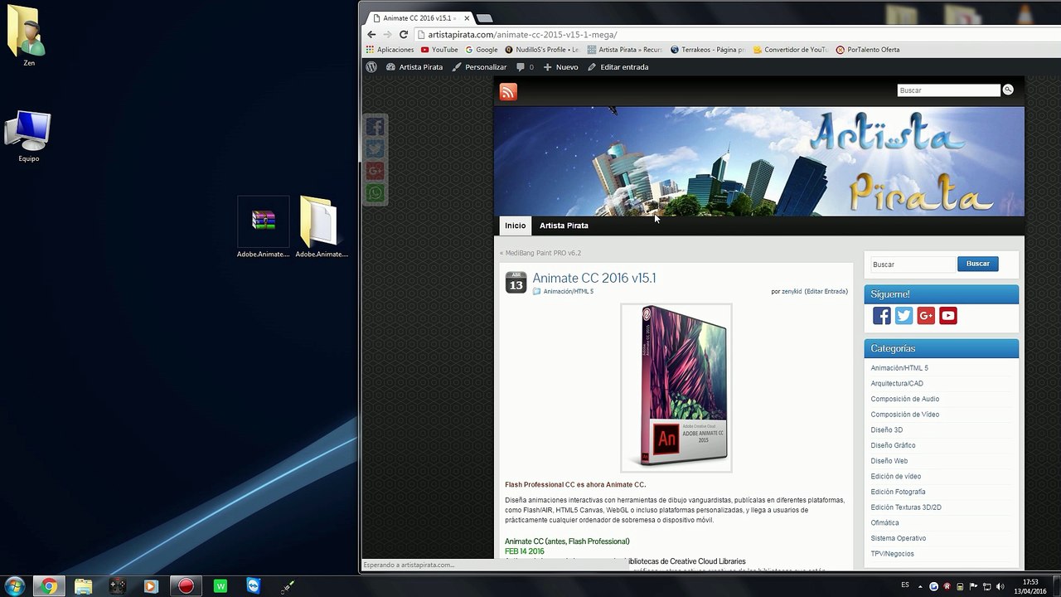Image resolution: width=1061 pixels, height=597 pixels.
Task: Open the Edición Fotografía category
Action: click(x=899, y=492)
